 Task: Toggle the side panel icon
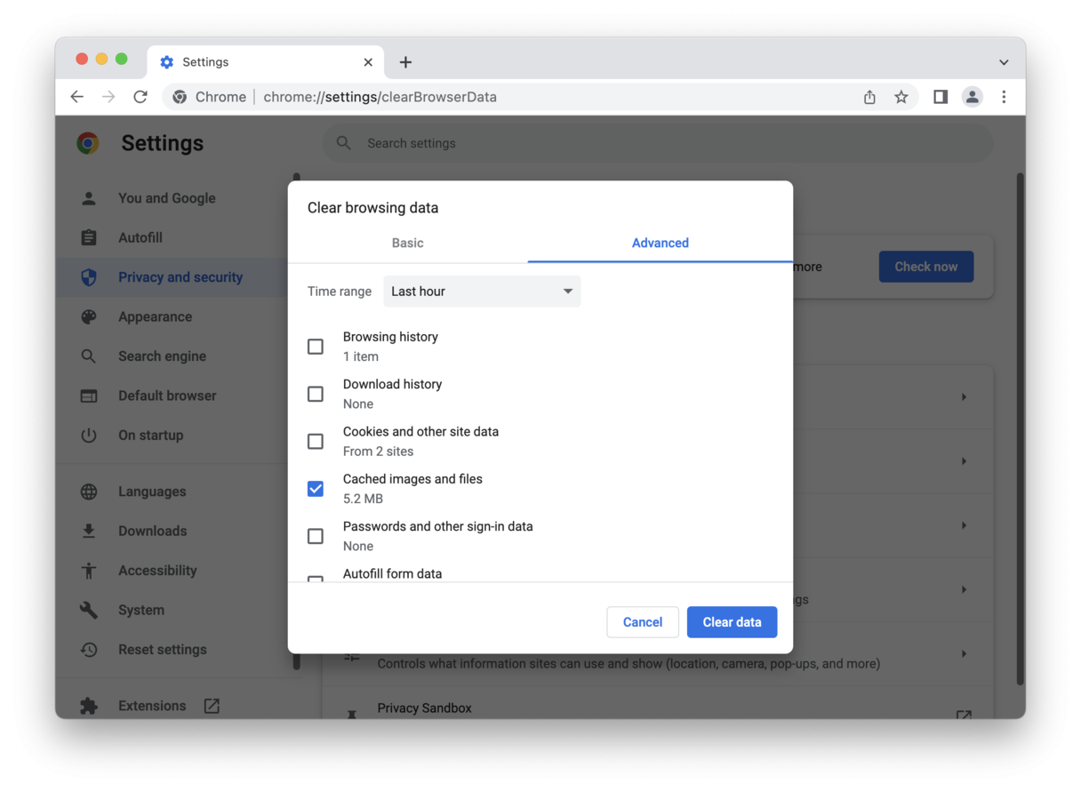click(941, 97)
